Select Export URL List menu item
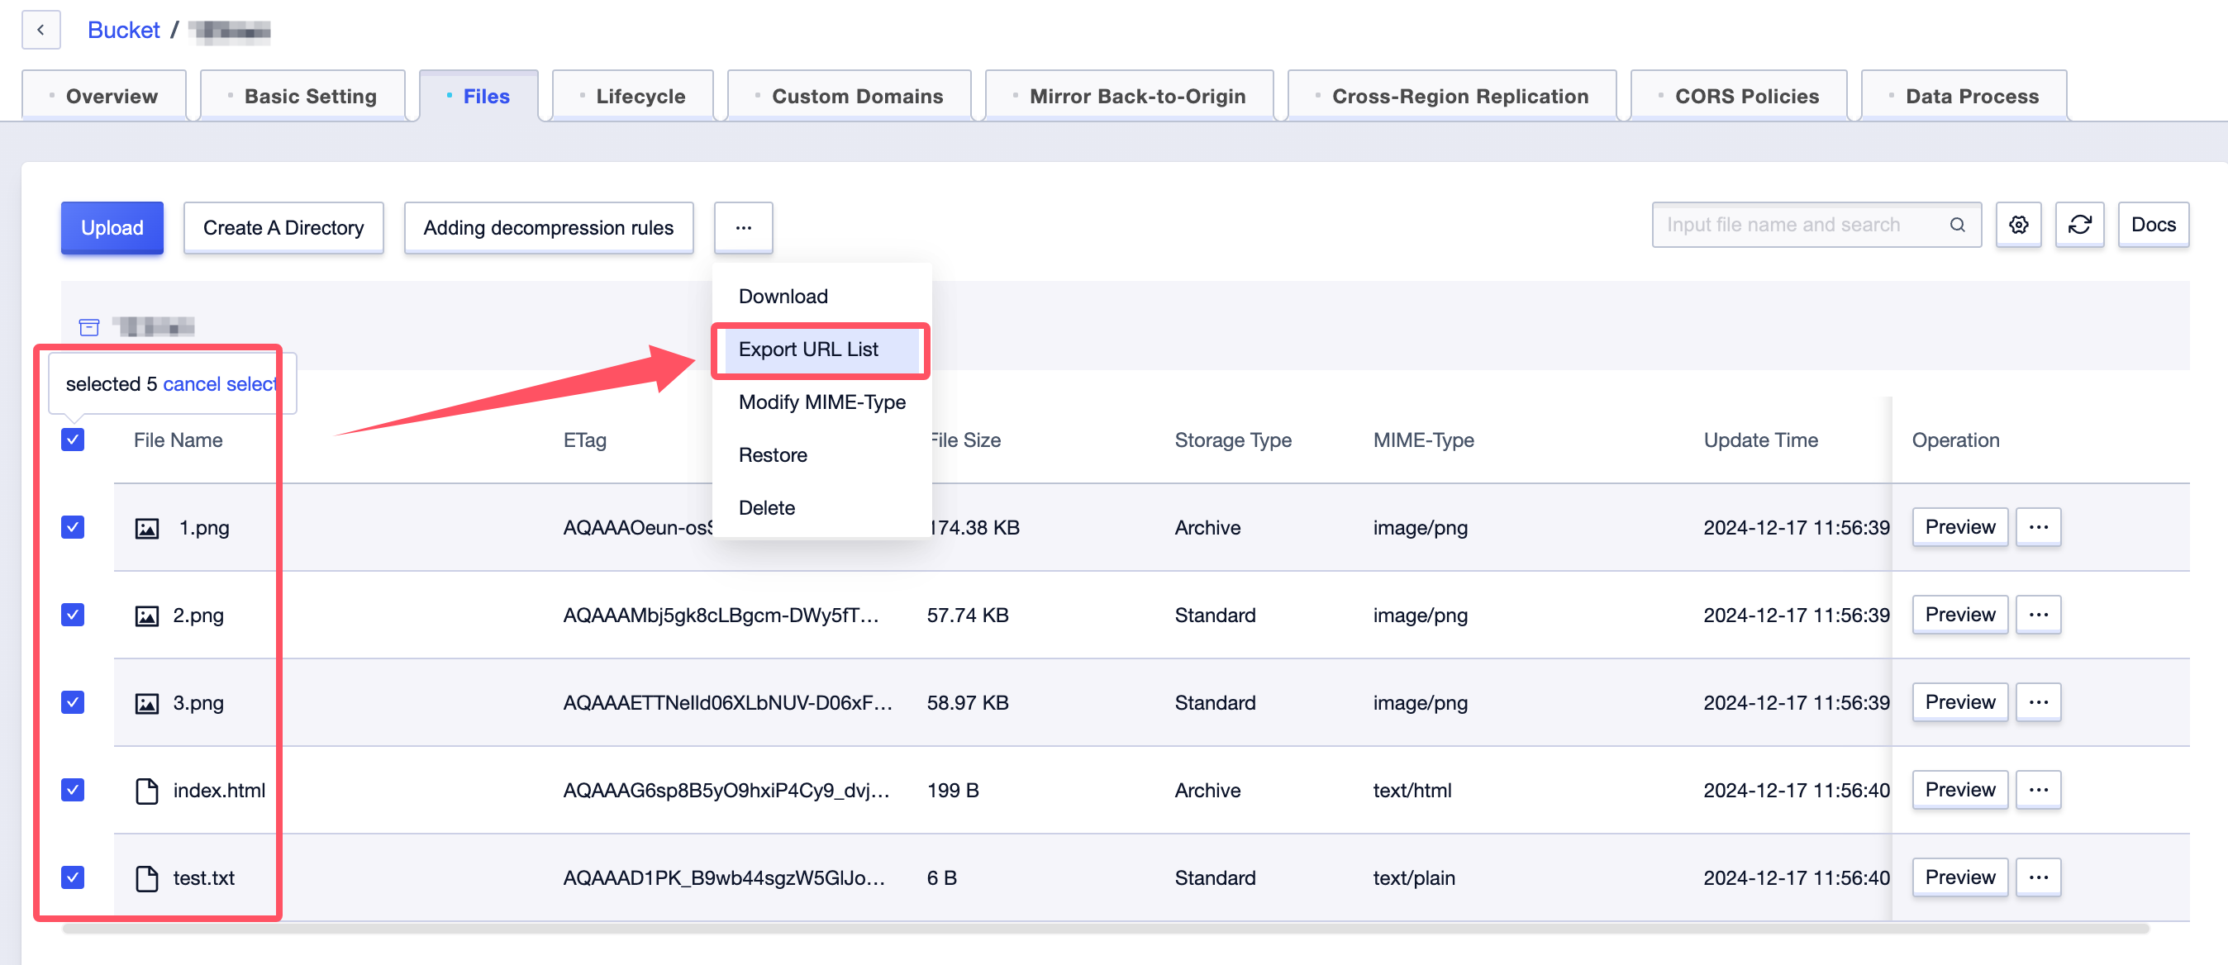This screenshot has height=965, width=2228. click(x=821, y=349)
